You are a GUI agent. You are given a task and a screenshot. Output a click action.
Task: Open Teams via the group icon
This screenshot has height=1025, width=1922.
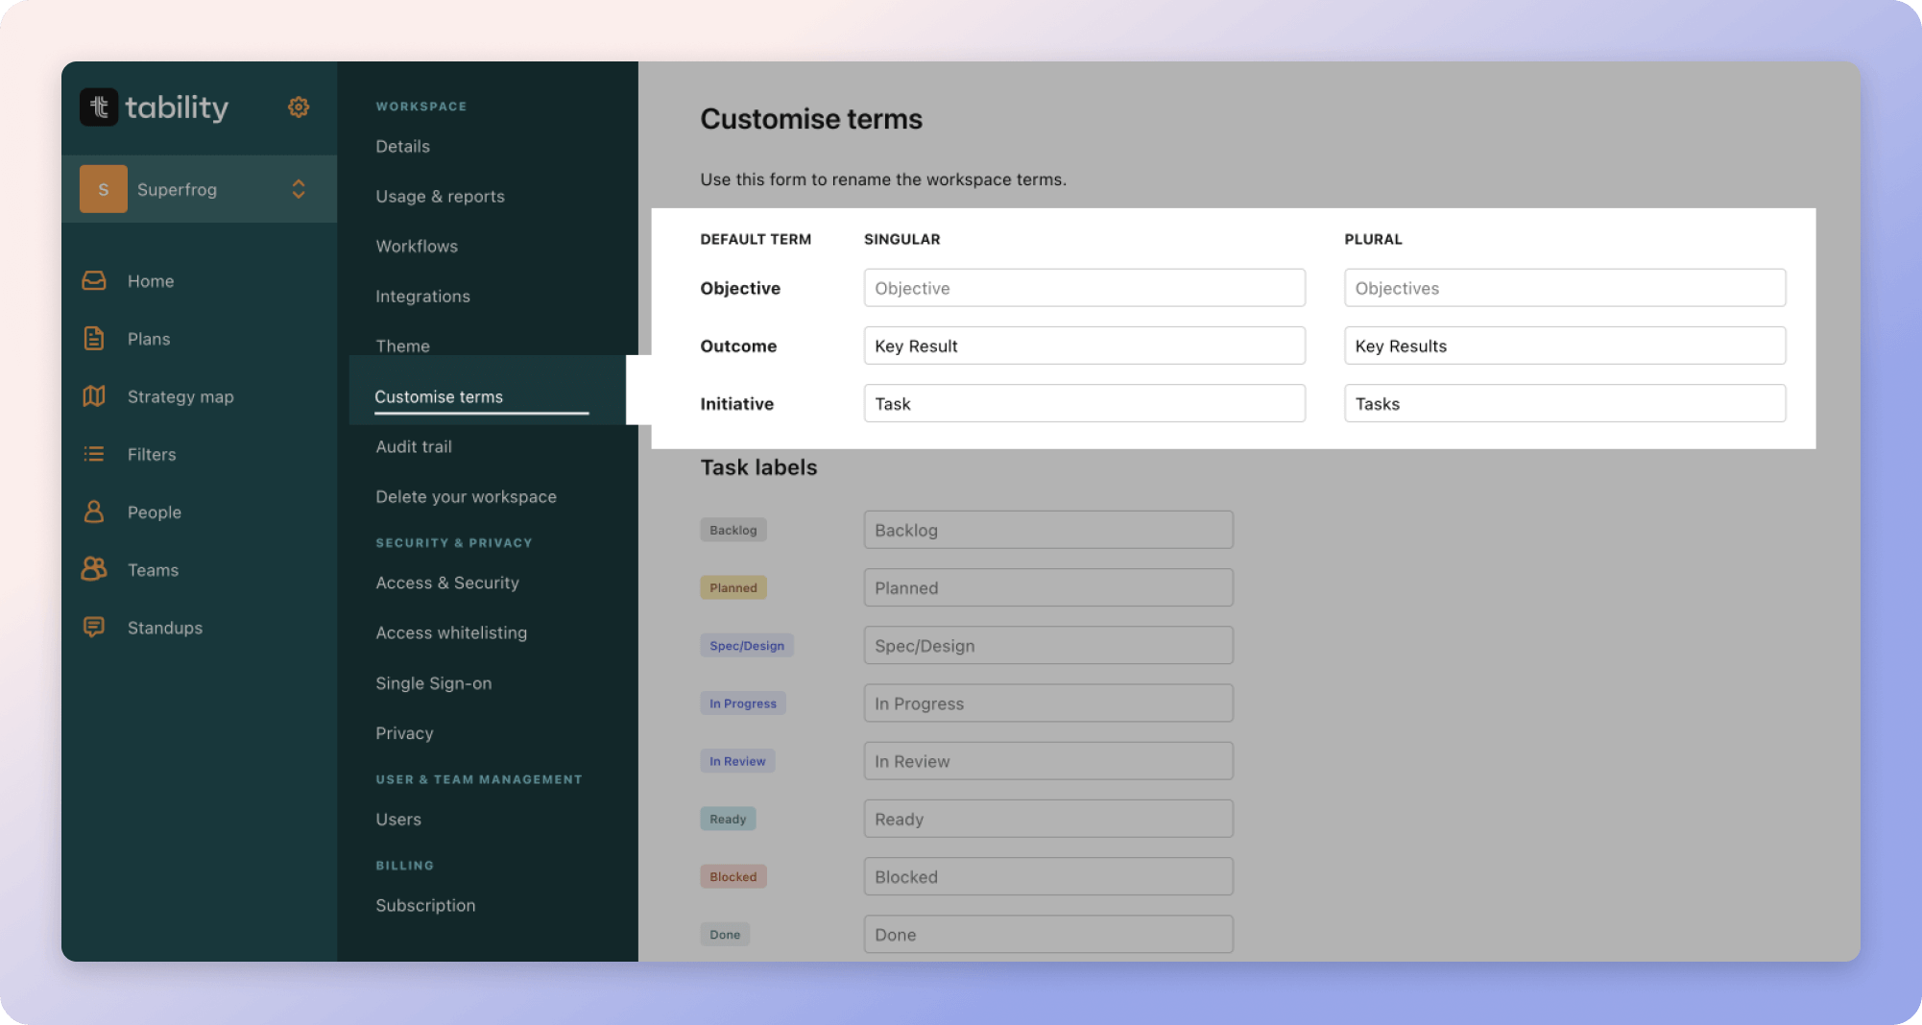[94, 569]
